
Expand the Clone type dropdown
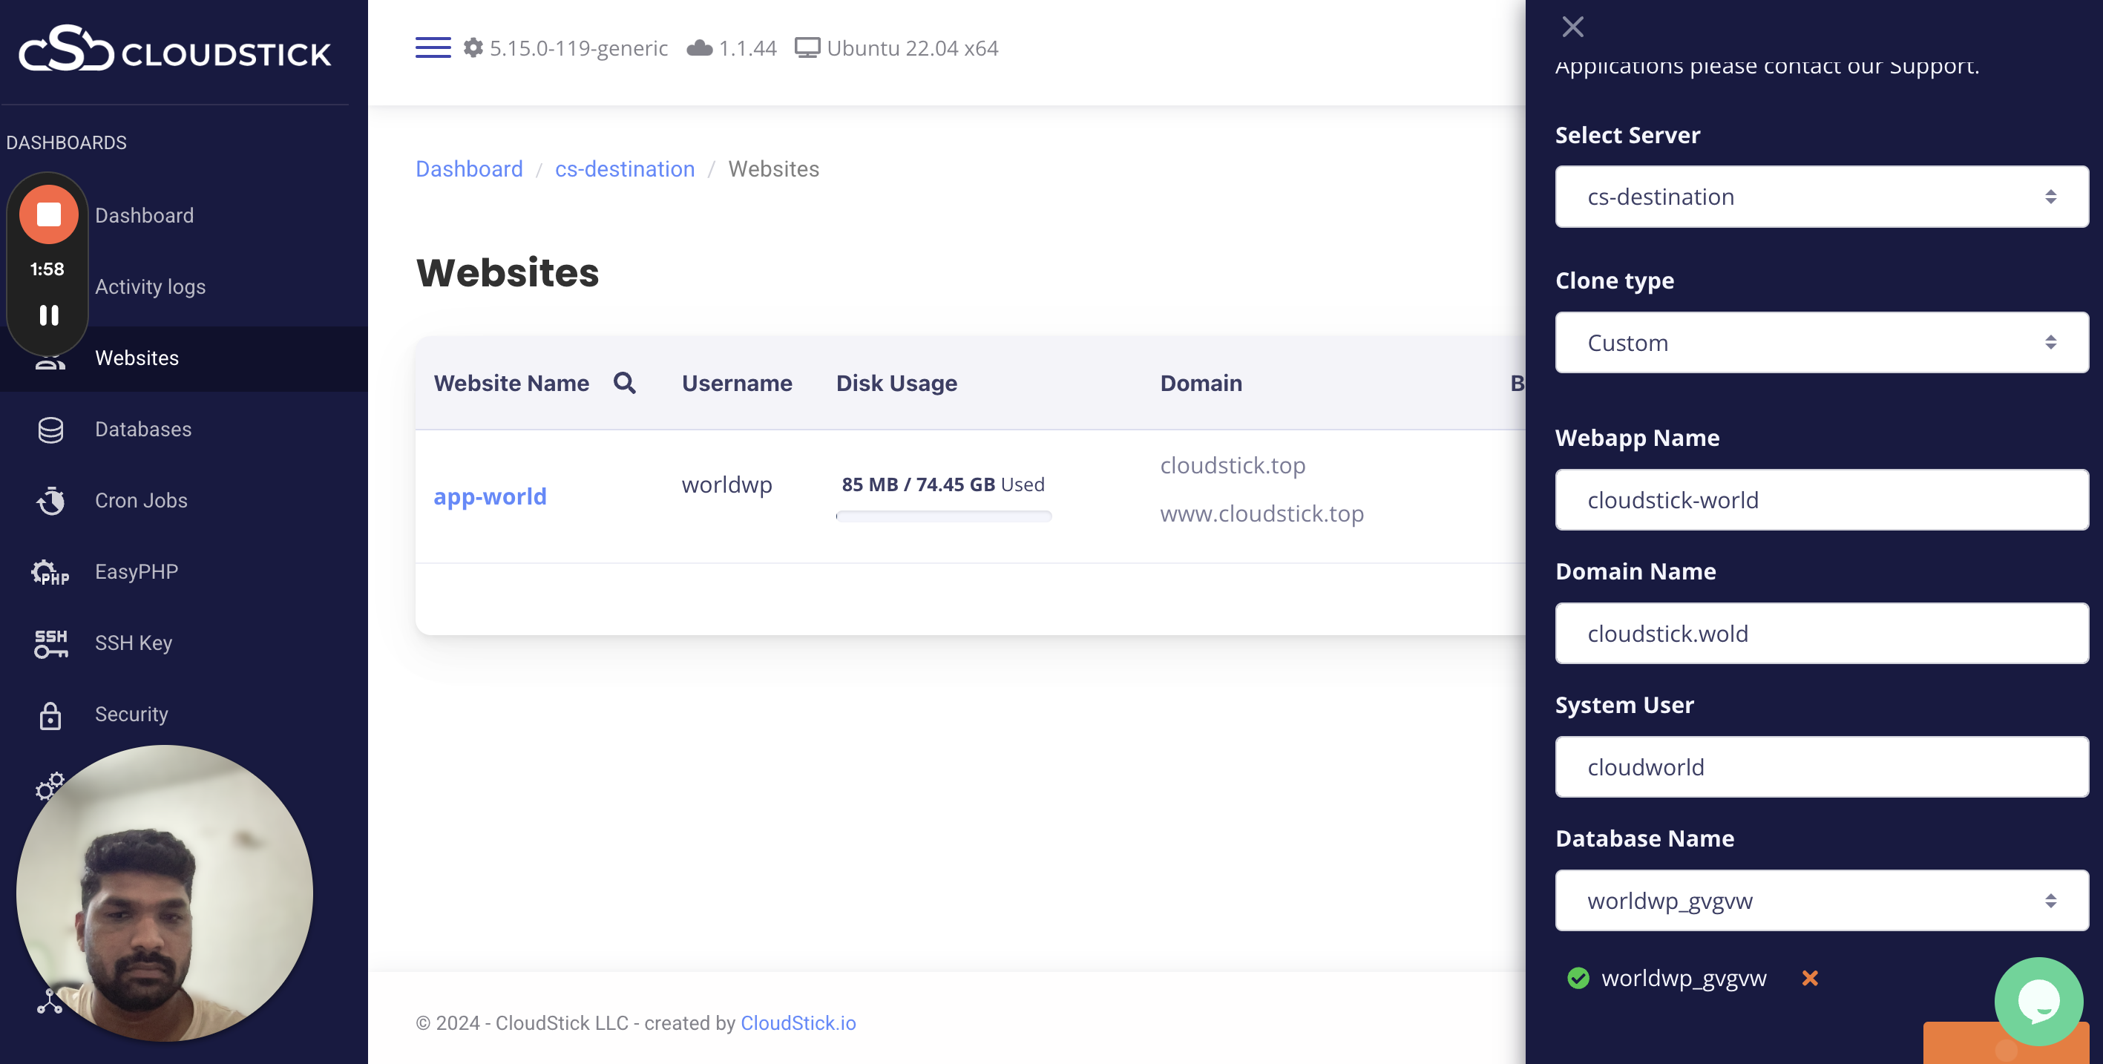pyautogui.click(x=1821, y=343)
